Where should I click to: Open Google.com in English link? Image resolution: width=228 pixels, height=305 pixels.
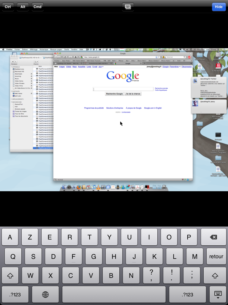pos(153,108)
